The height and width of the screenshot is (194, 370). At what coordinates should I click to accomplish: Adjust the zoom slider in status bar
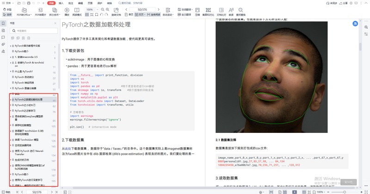click(x=344, y=192)
